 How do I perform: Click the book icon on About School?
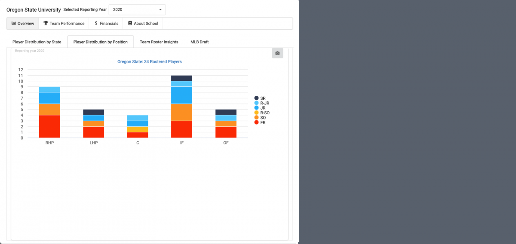(x=130, y=23)
